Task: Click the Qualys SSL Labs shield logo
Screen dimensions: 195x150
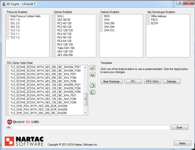Action: point(9,122)
